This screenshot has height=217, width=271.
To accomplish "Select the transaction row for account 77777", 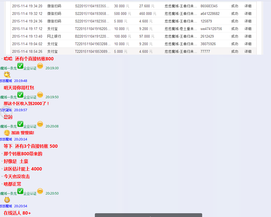I will pyautogui.click(x=133, y=51).
